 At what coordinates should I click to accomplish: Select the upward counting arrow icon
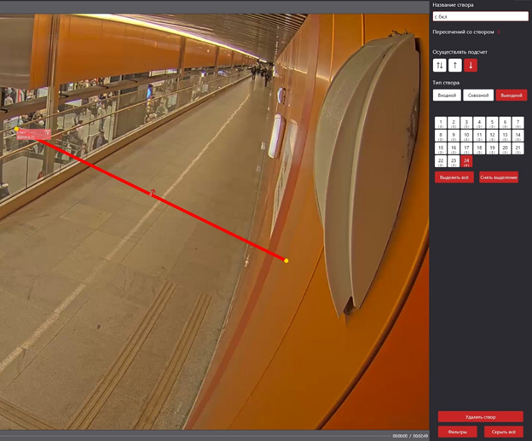[455, 65]
